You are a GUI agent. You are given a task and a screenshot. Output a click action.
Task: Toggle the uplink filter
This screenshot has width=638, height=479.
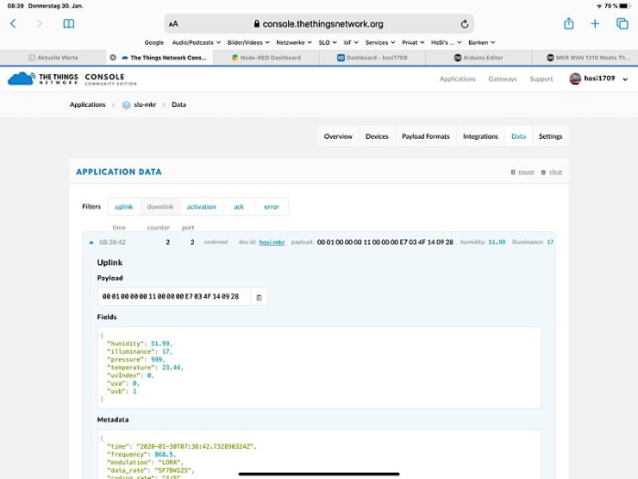[x=123, y=206]
